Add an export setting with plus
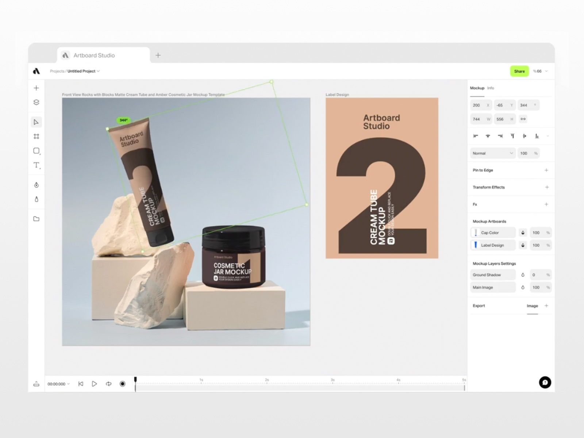The image size is (584, 438). click(546, 306)
